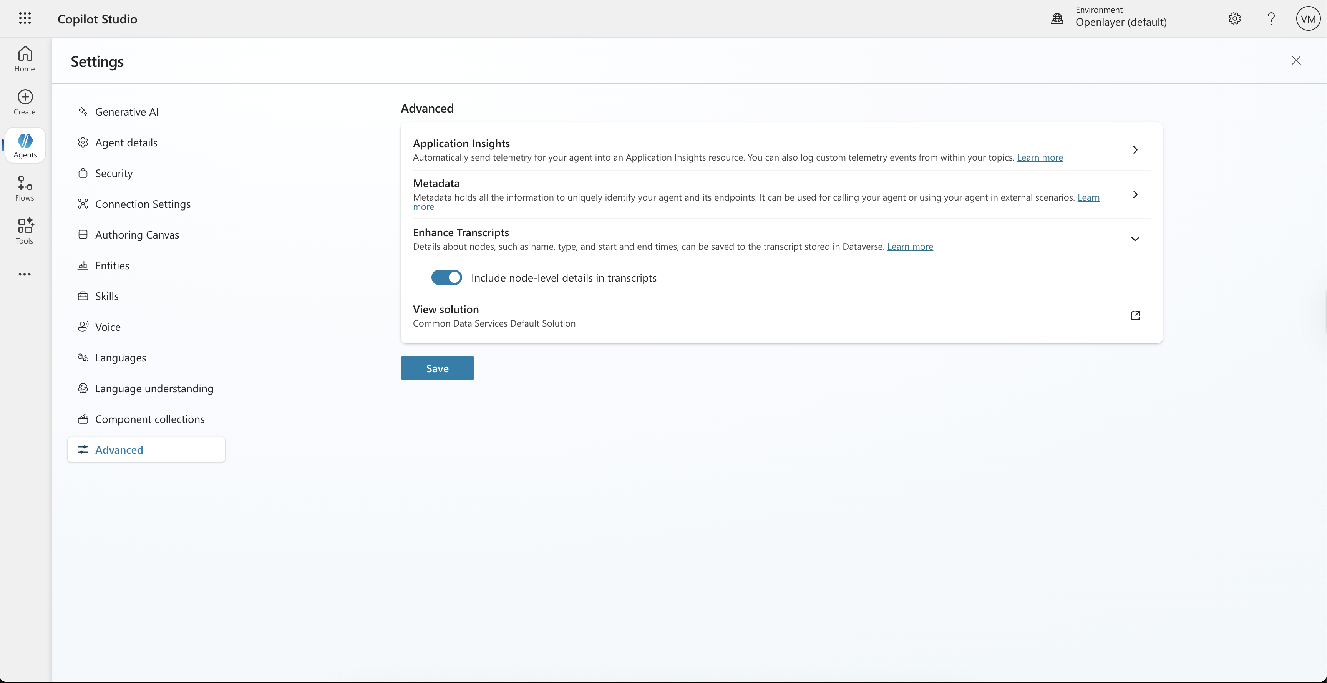
Task: Select the Create icon in sidebar
Action: 24,101
